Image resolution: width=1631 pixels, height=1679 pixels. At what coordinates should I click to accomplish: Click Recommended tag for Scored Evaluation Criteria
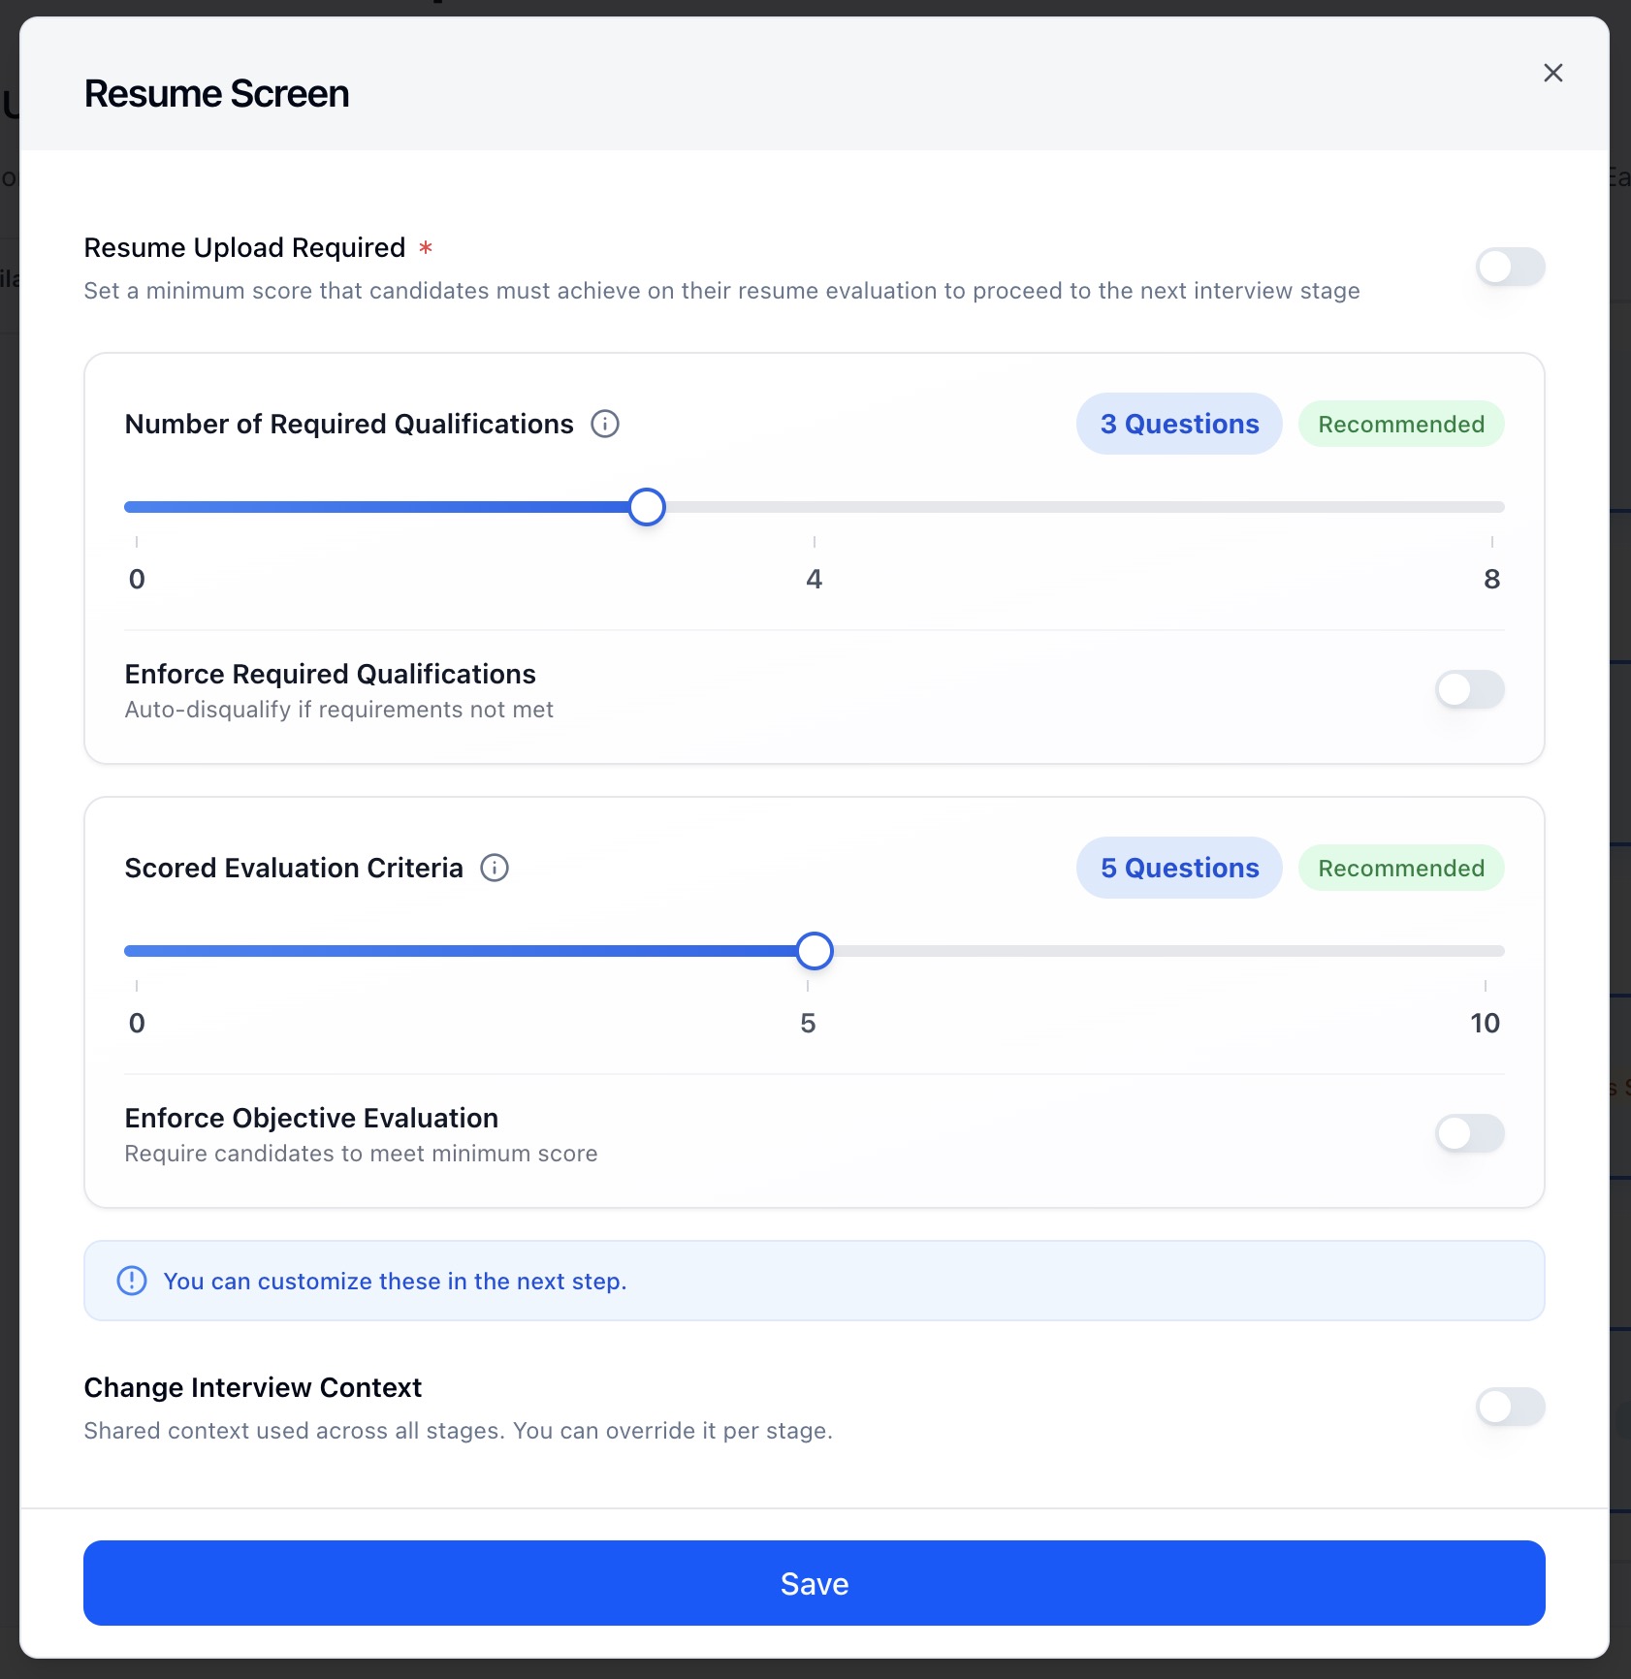1401,868
